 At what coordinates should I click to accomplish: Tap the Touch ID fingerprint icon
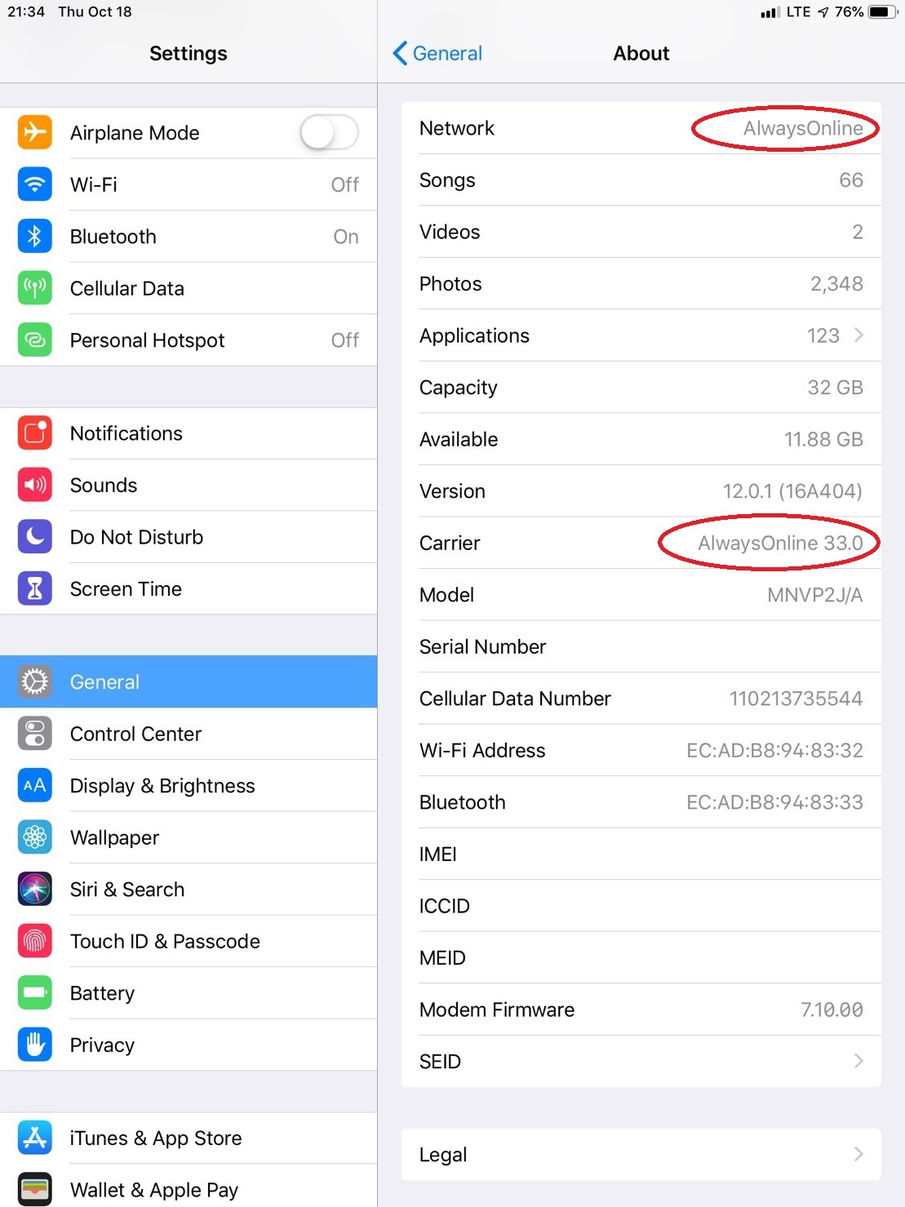tap(35, 941)
